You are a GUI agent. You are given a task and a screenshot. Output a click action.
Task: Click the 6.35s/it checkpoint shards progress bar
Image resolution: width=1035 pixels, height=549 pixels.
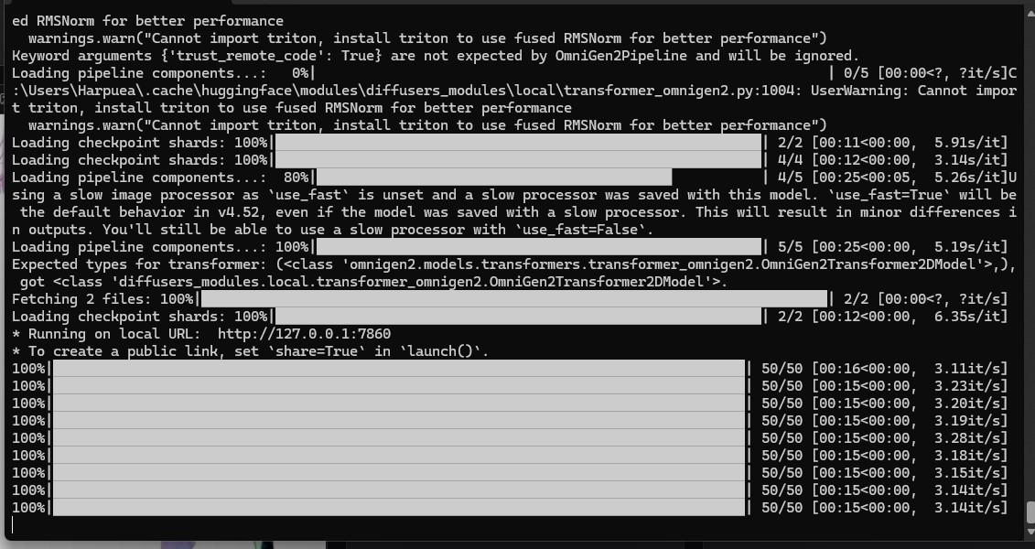[x=518, y=316]
